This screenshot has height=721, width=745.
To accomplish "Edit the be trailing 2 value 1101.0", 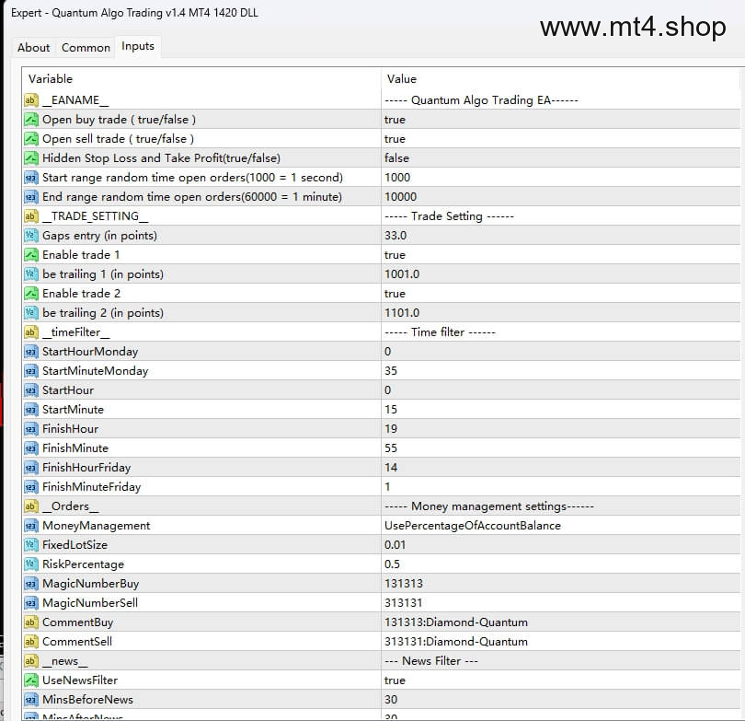I will click(x=402, y=313).
